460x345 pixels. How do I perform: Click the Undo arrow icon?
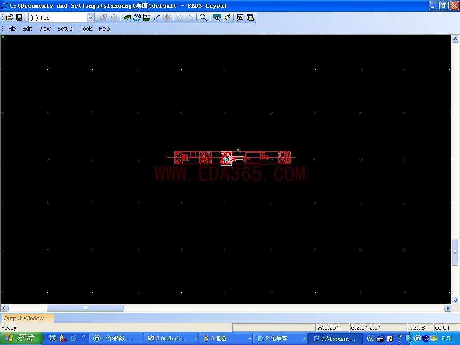(x=180, y=18)
